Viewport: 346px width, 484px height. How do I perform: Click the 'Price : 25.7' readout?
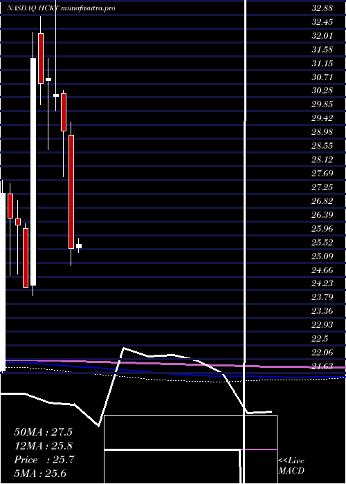click(x=44, y=460)
